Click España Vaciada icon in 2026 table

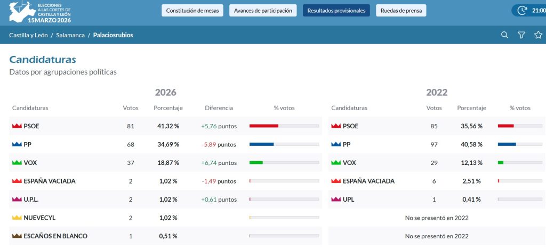17,181
